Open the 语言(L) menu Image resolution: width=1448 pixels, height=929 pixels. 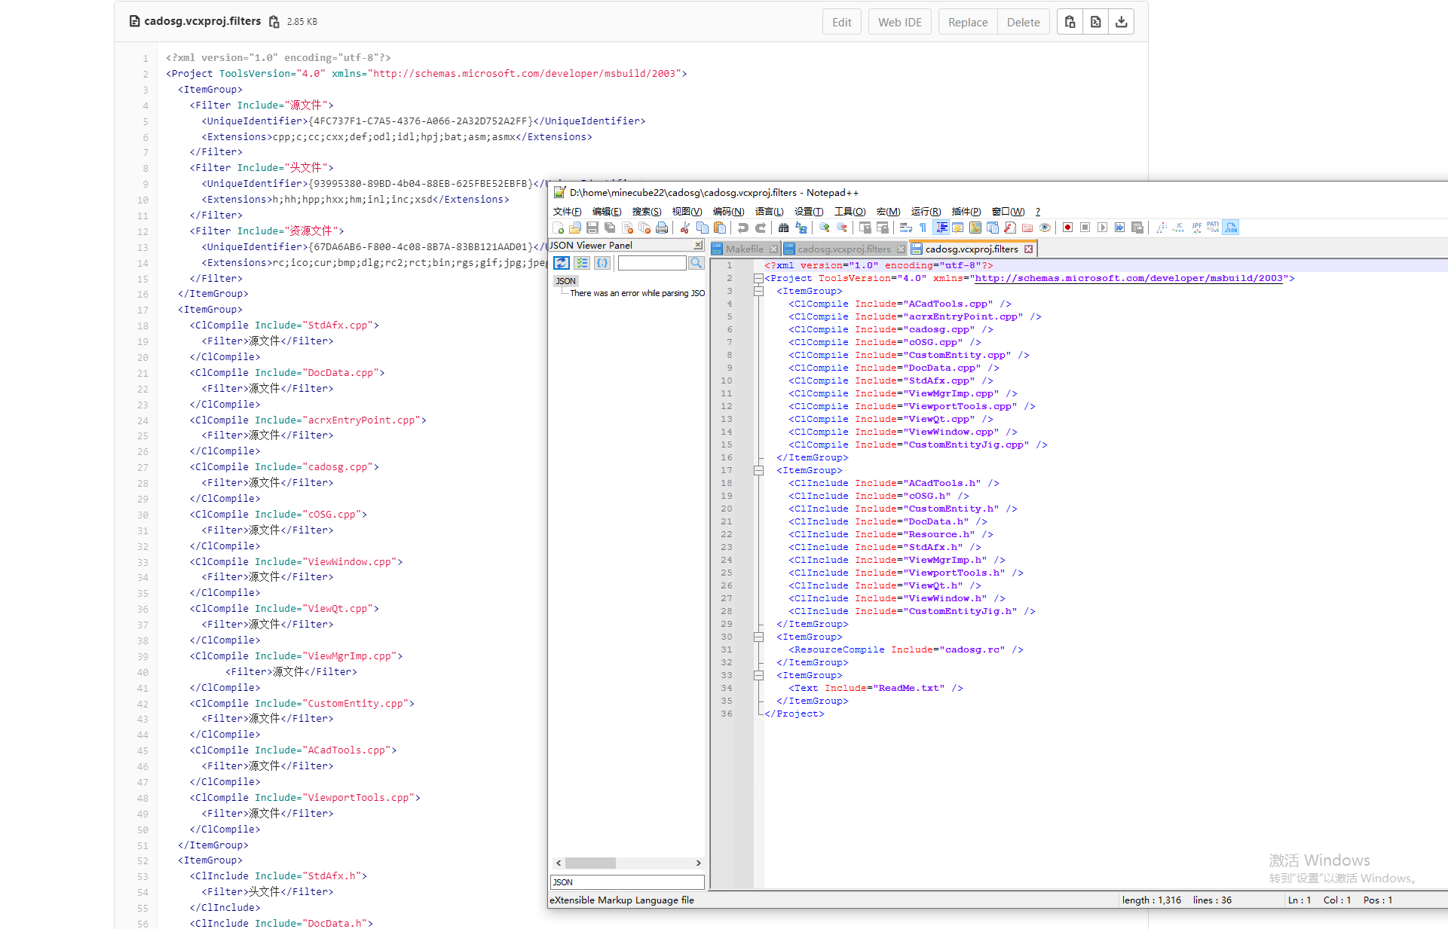click(769, 212)
